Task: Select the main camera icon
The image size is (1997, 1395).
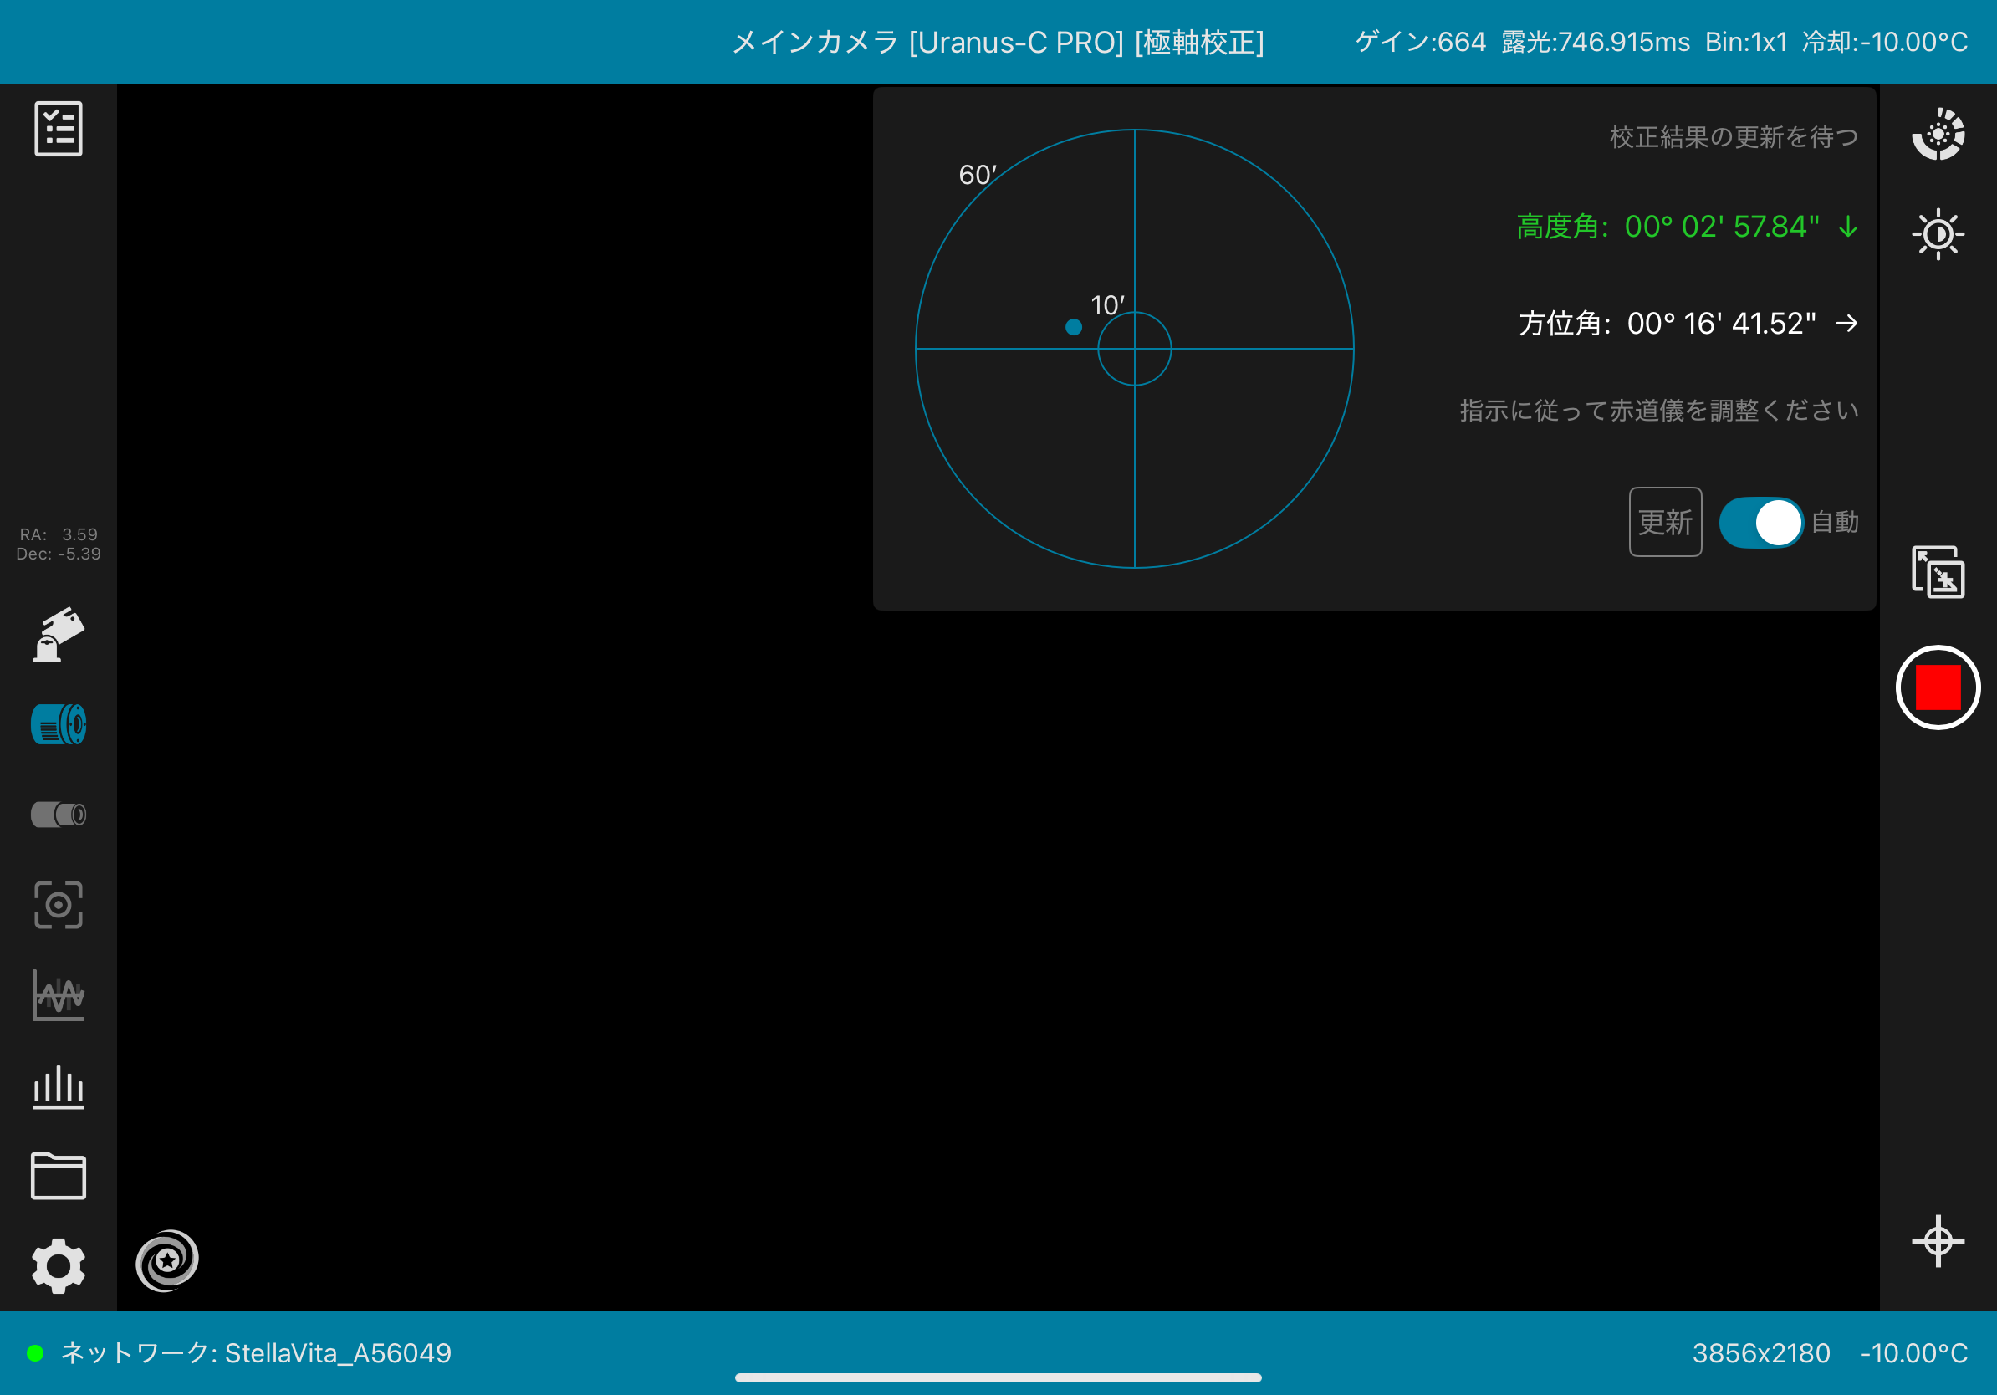Action: point(59,724)
